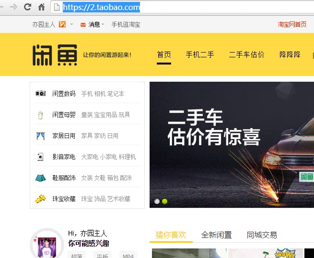Image resolution: width=314 pixels, height=258 pixels.
Task: Open the 闲置母婴 category
Action: [64, 115]
